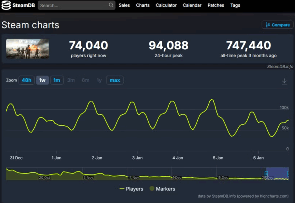Select the 1w zoom range
295x203 pixels.
pos(42,80)
